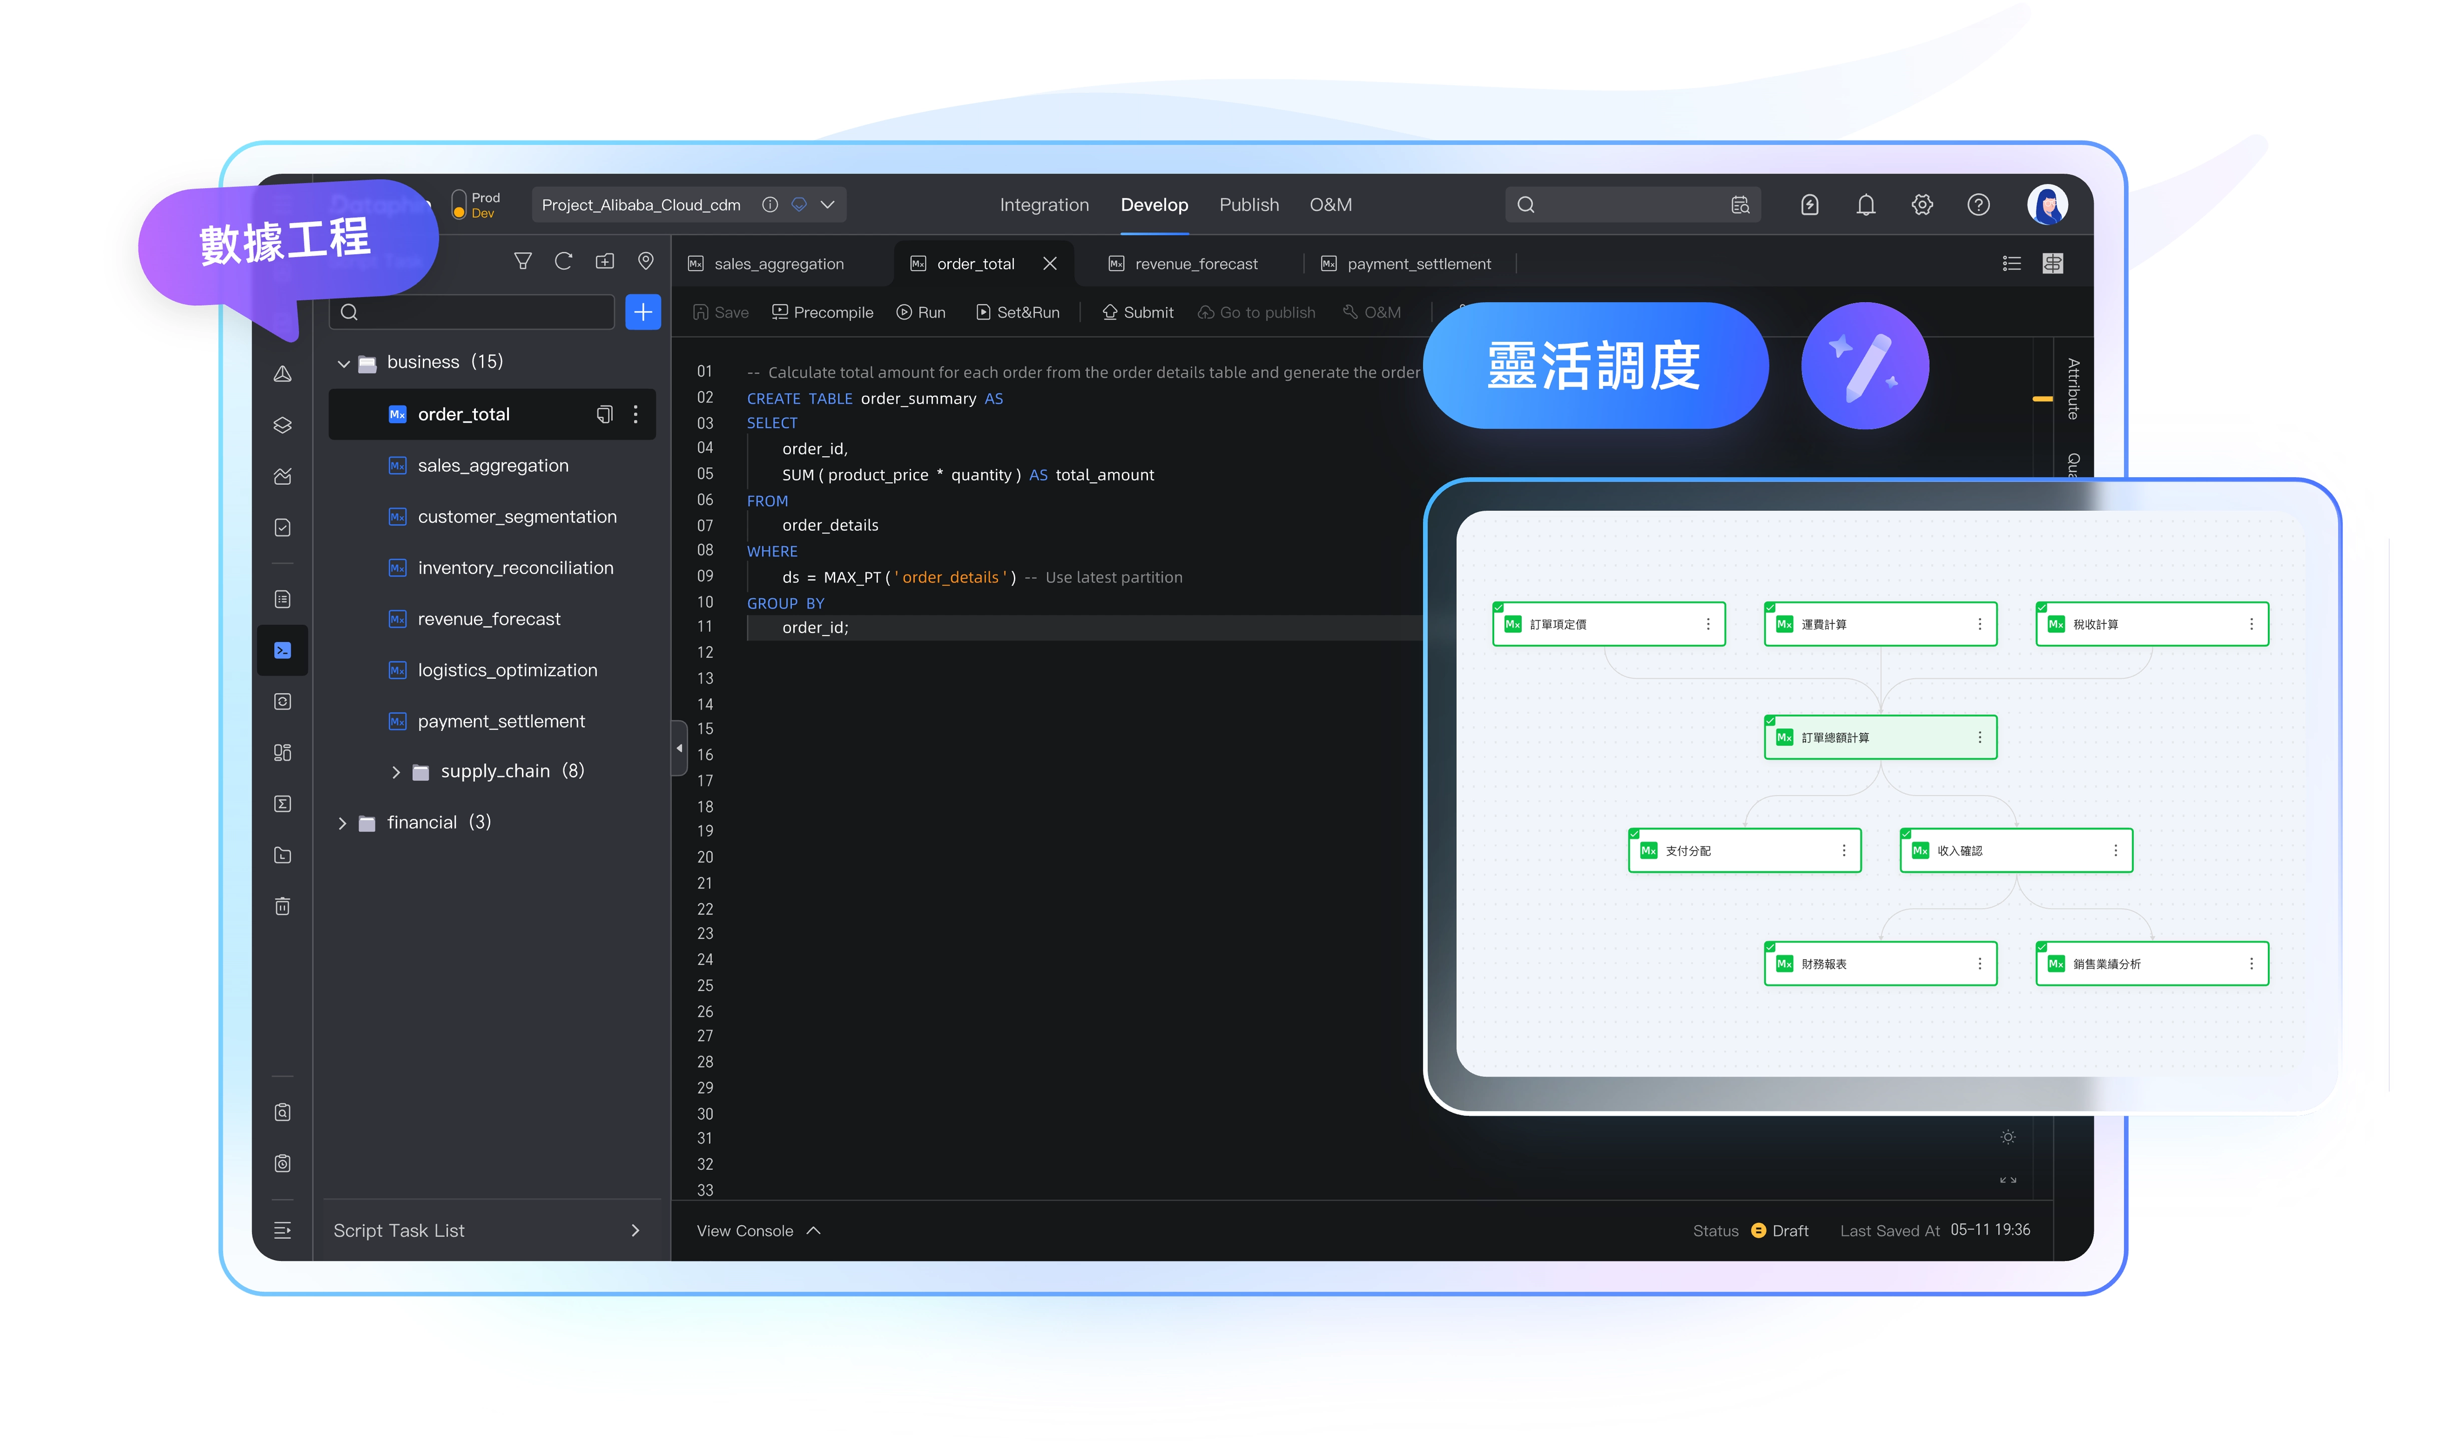Click the Precompile button
This screenshot has height=1441, width=2458.
[822, 312]
